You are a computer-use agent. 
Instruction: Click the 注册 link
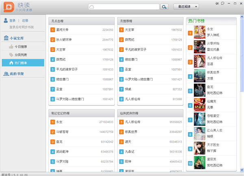tap(25, 21)
